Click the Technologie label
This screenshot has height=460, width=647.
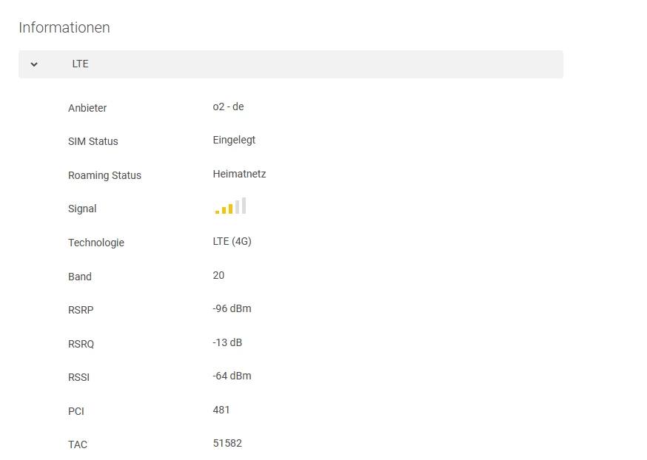[x=96, y=243]
